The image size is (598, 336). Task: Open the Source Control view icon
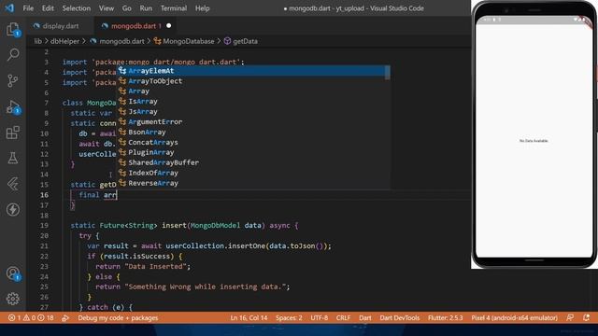(x=12, y=80)
